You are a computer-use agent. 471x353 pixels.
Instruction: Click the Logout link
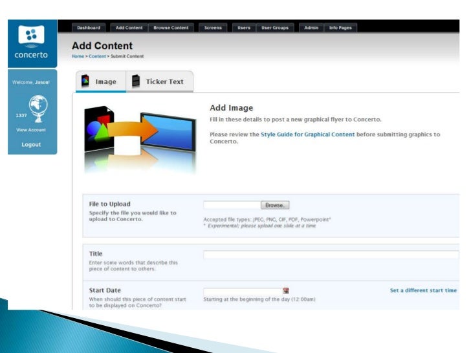click(31, 144)
